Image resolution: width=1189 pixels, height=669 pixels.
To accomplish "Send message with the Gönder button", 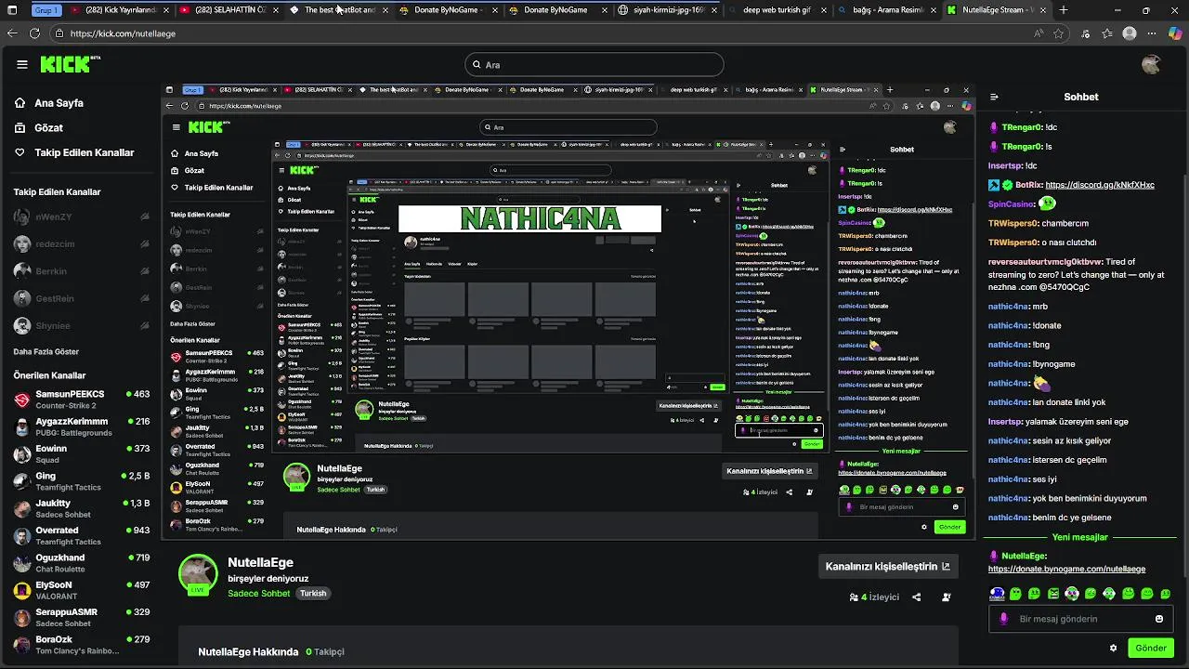I will [x=1150, y=648].
